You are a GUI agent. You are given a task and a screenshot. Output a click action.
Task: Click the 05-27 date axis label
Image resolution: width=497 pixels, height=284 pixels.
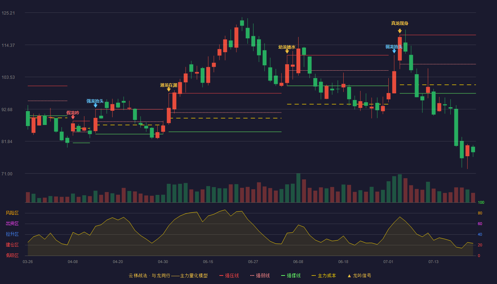point(253,262)
